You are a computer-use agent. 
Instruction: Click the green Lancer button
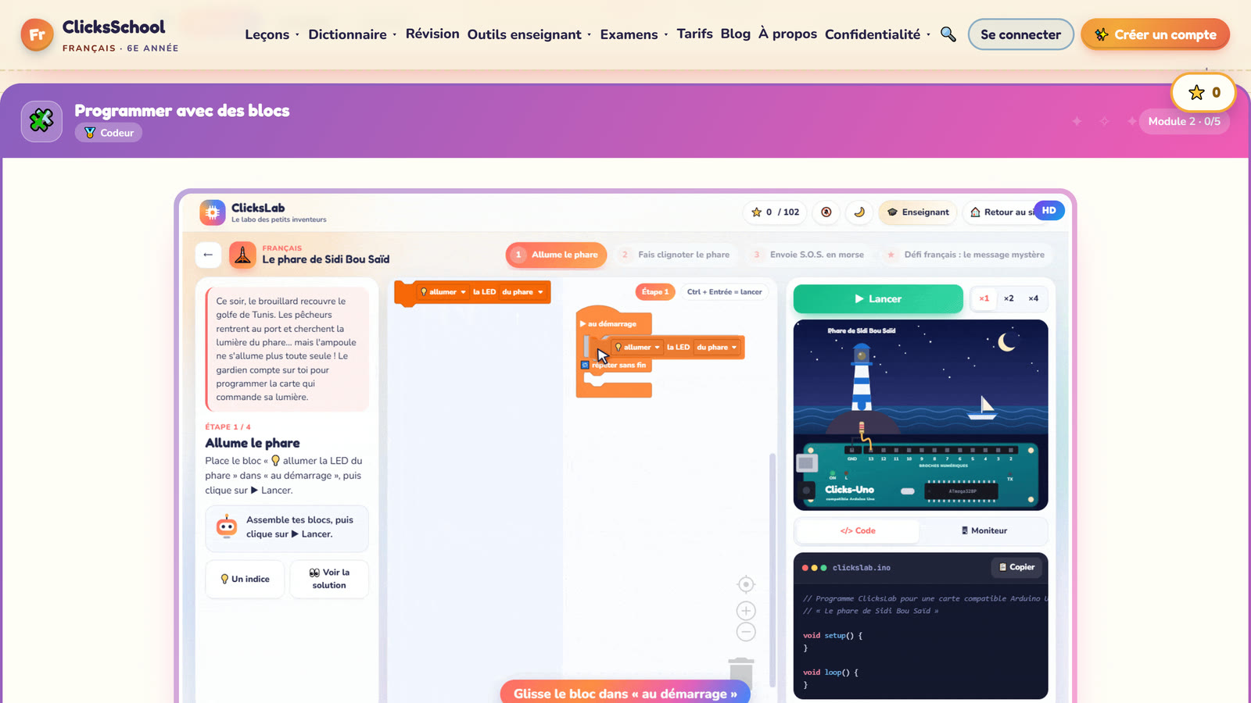click(x=878, y=298)
